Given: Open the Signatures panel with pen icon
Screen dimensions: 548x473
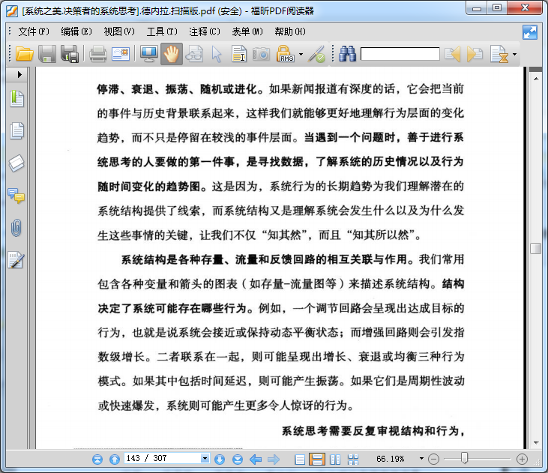Looking at the screenshot, I should click(16, 260).
